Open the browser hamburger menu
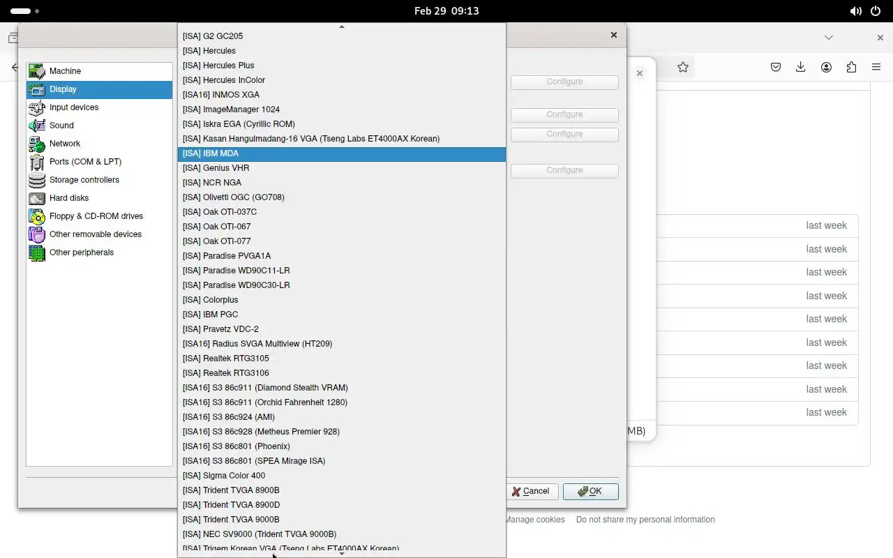 coord(876,67)
